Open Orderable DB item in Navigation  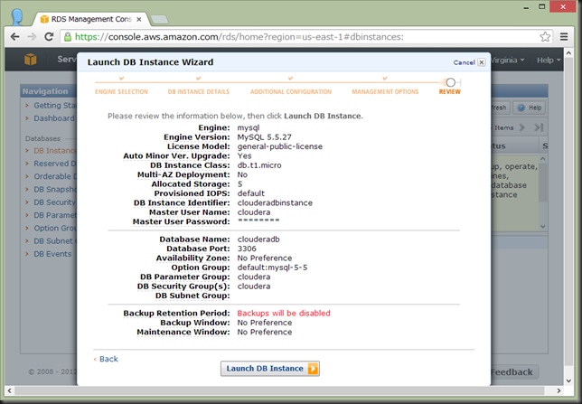(x=55, y=177)
